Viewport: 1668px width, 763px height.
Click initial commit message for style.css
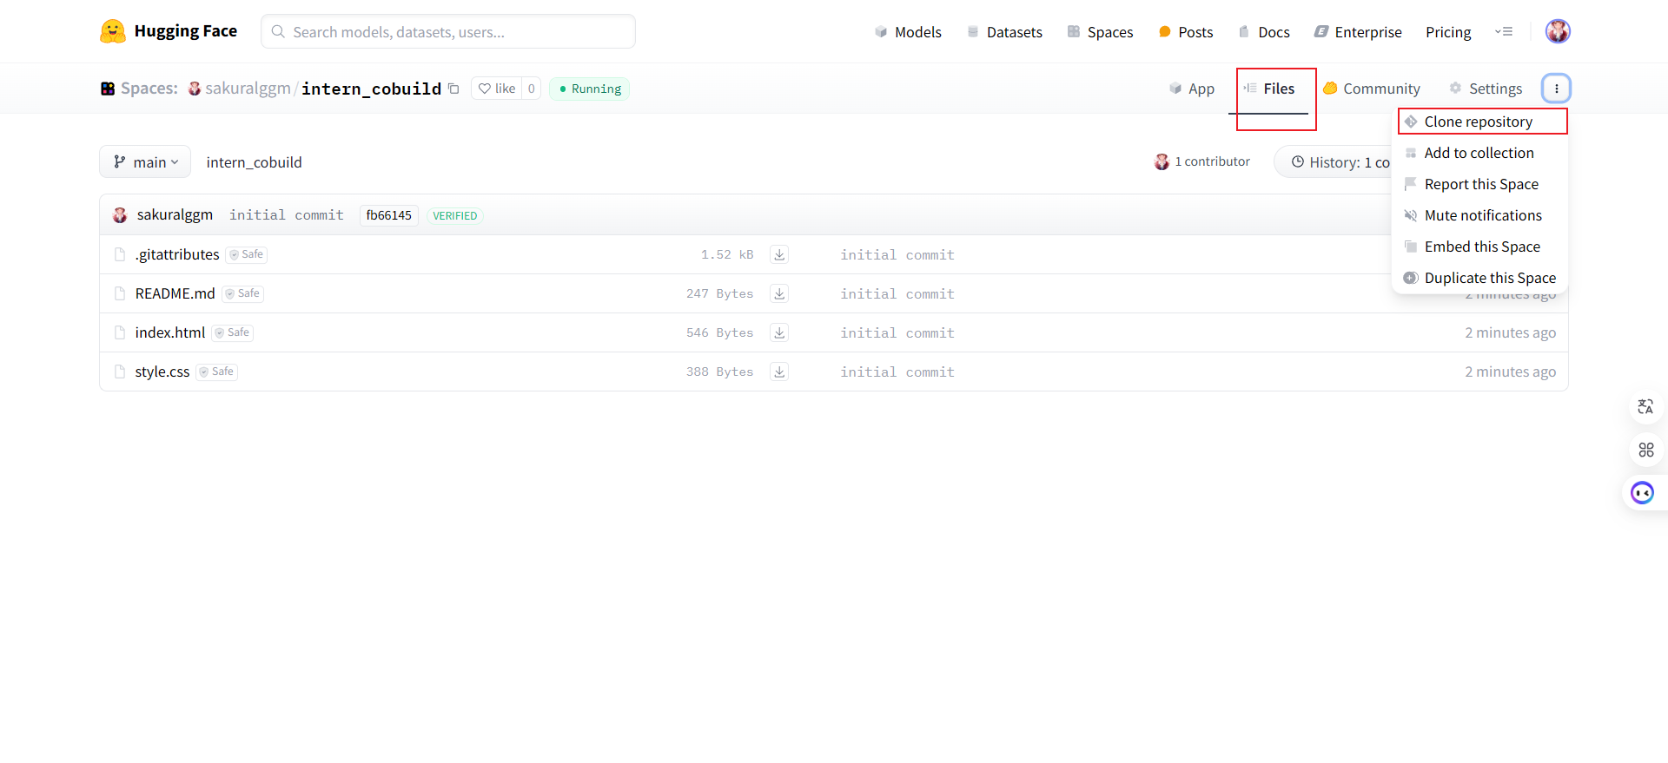point(897,372)
